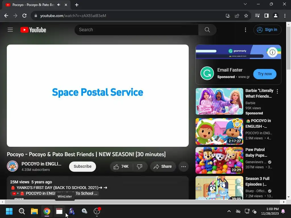Screen dimensions: 291x218
Task: Click the ad info icon on Grammarly banner
Action: coord(272,52)
